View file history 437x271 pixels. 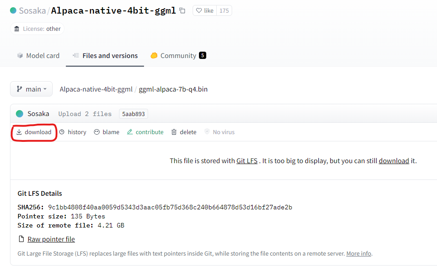(73, 132)
